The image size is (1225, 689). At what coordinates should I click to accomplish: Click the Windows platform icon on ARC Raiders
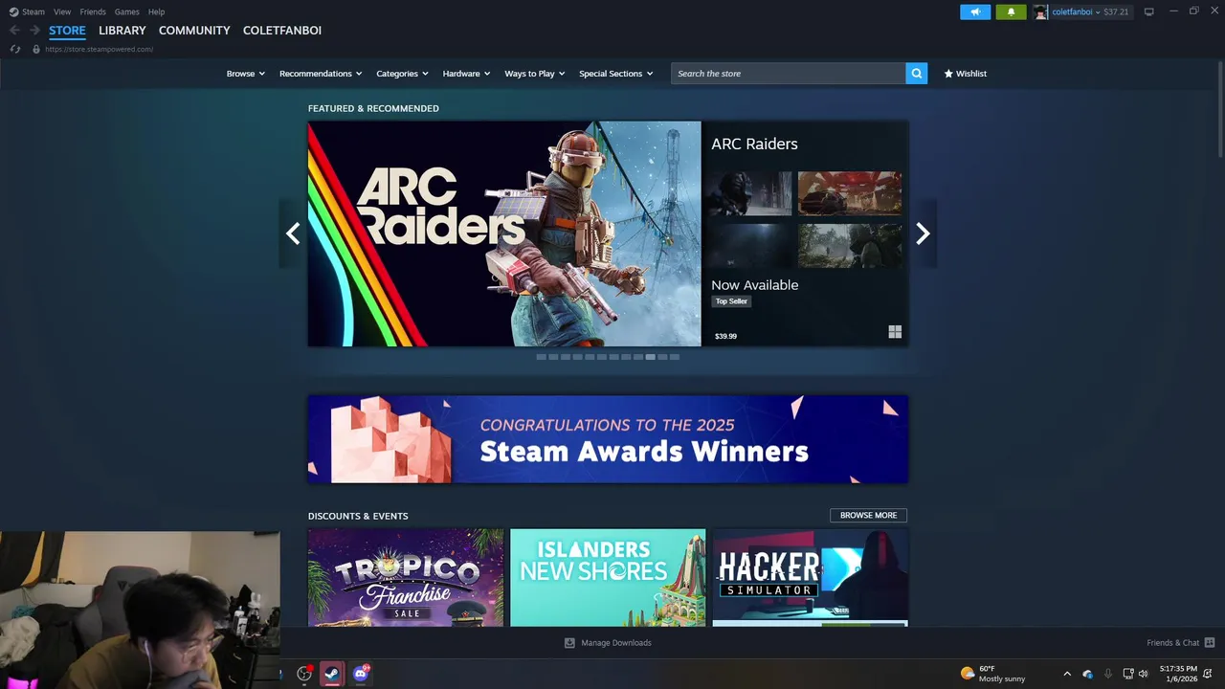[x=895, y=332]
